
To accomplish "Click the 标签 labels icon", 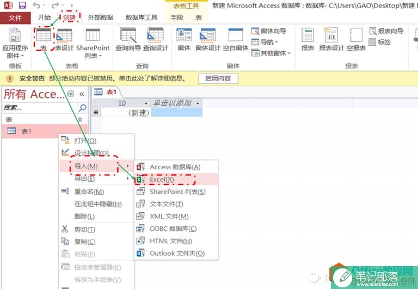I will pyautogui.click(x=380, y=42).
